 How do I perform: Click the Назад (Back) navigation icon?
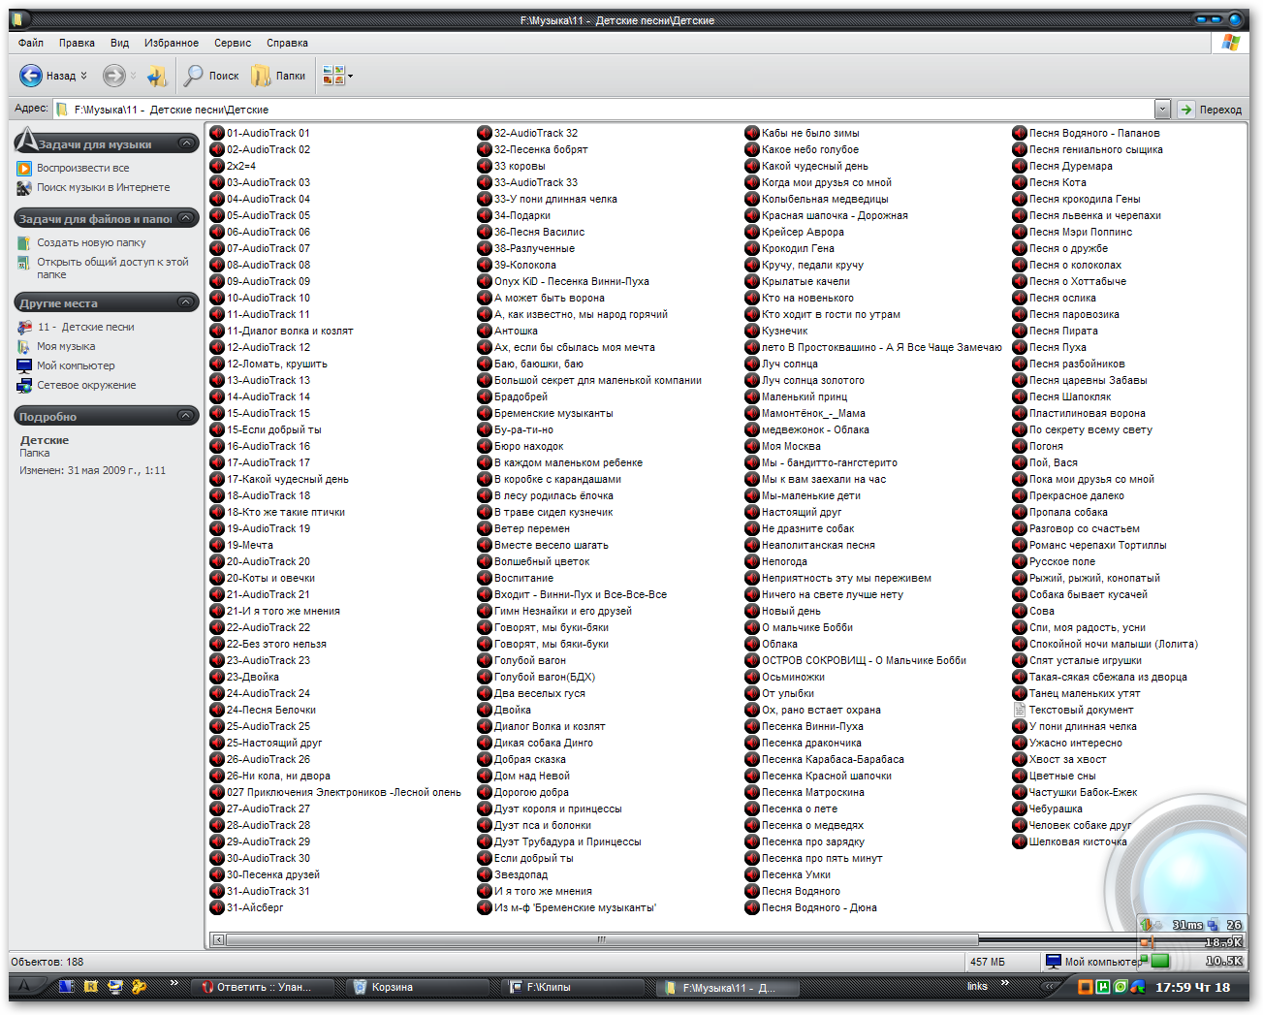pyautogui.click(x=30, y=75)
